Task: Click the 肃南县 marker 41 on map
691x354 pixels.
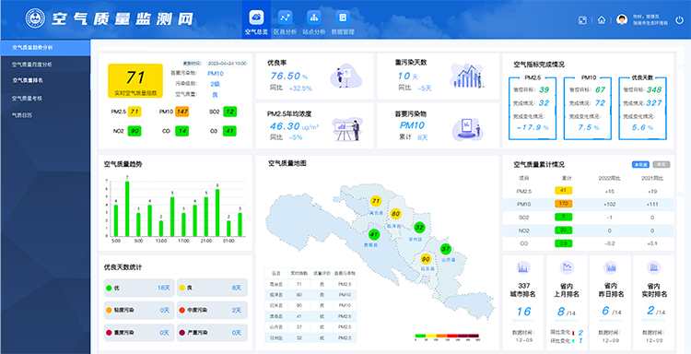Action: (x=374, y=234)
